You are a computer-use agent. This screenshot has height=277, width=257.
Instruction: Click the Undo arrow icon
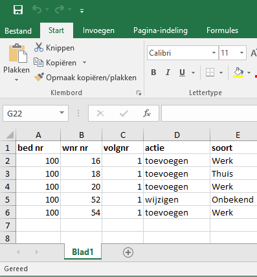[x=37, y=9]
